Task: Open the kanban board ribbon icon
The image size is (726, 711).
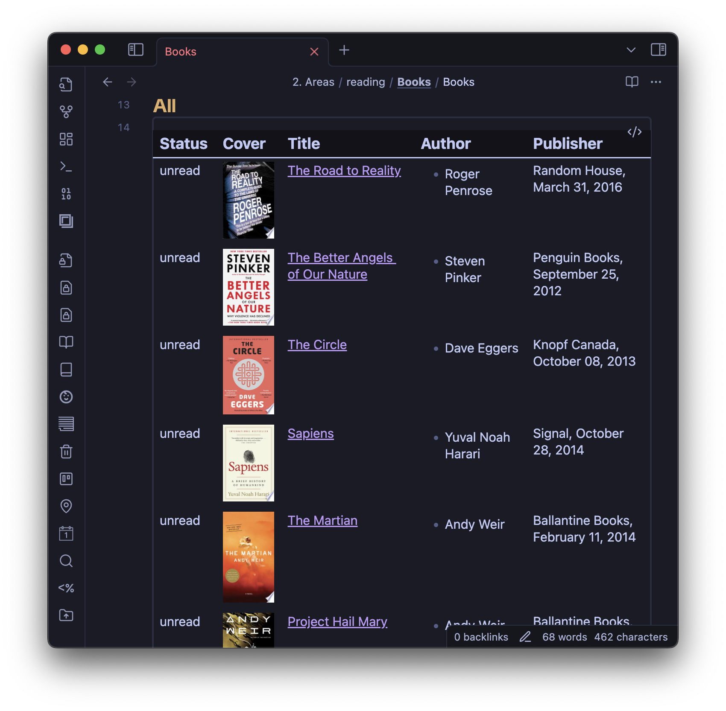Action: (66, 479)
